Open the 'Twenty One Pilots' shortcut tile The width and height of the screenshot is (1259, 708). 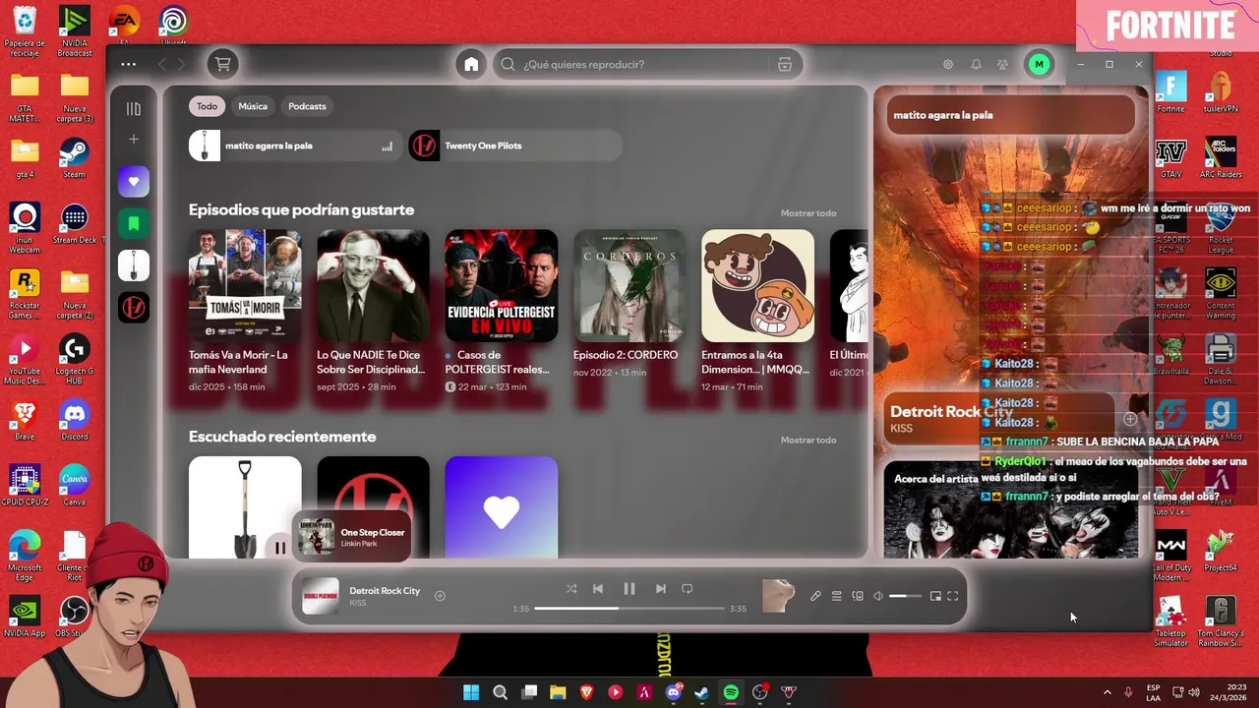tap(515, 146)
